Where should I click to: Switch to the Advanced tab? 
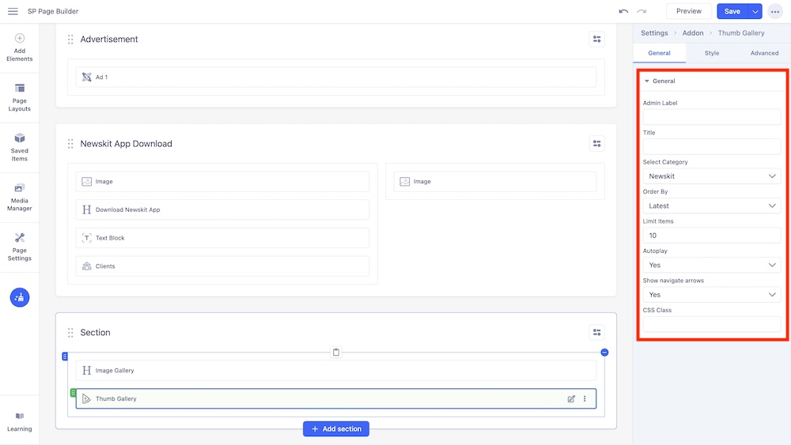(764, 53)
